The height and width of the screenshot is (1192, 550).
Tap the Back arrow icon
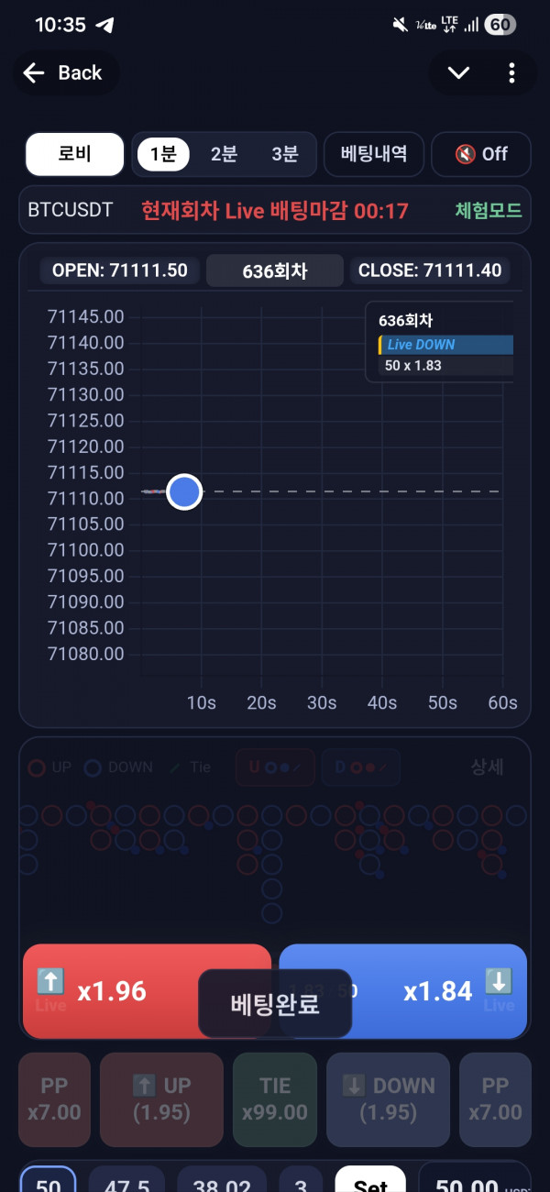(x=35, y=73)
